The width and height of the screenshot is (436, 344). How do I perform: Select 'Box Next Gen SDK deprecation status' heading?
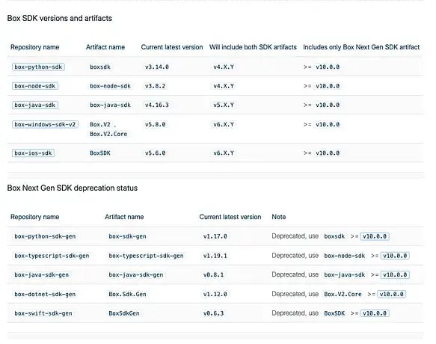click(73, 188)
